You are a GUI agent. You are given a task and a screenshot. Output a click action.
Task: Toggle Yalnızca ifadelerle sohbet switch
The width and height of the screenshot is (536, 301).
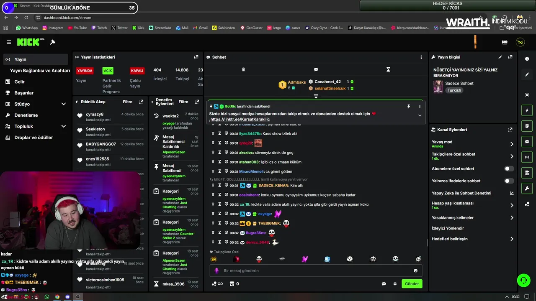pos(509,181)
